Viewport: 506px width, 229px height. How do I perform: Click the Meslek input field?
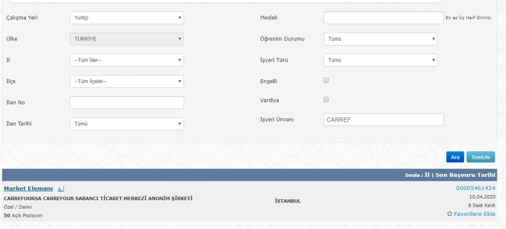coord(383,18)
